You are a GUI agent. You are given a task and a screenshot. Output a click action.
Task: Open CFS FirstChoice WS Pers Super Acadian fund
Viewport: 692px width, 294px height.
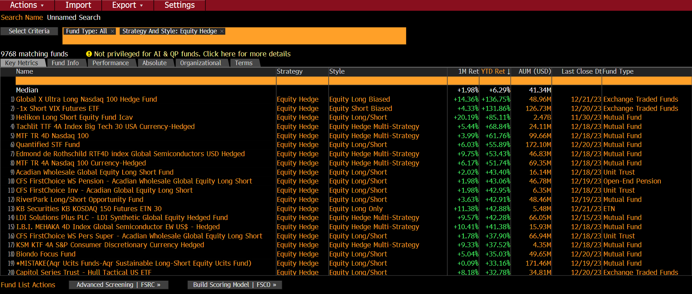(139, 236)
